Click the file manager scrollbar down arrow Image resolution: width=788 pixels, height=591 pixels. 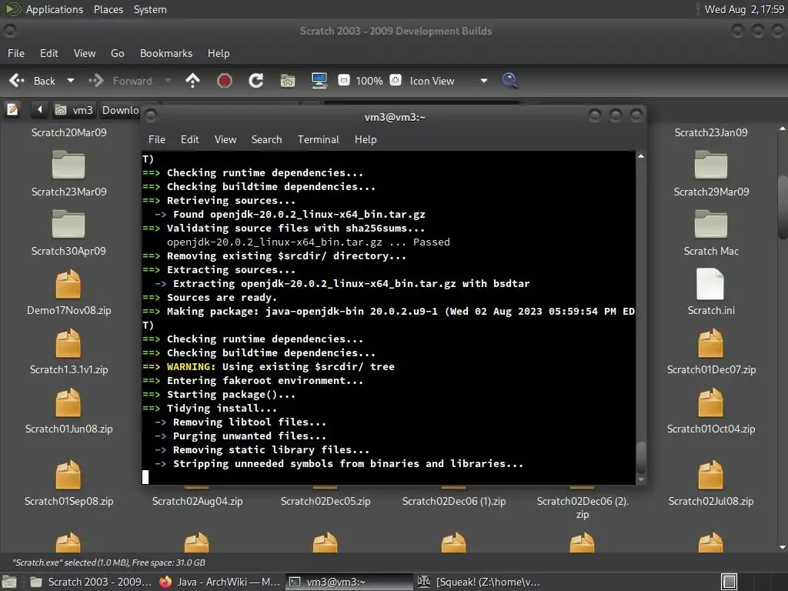[x=782, y=547]
